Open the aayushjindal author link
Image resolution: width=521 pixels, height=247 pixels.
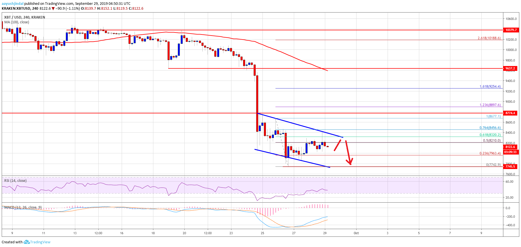13,4
